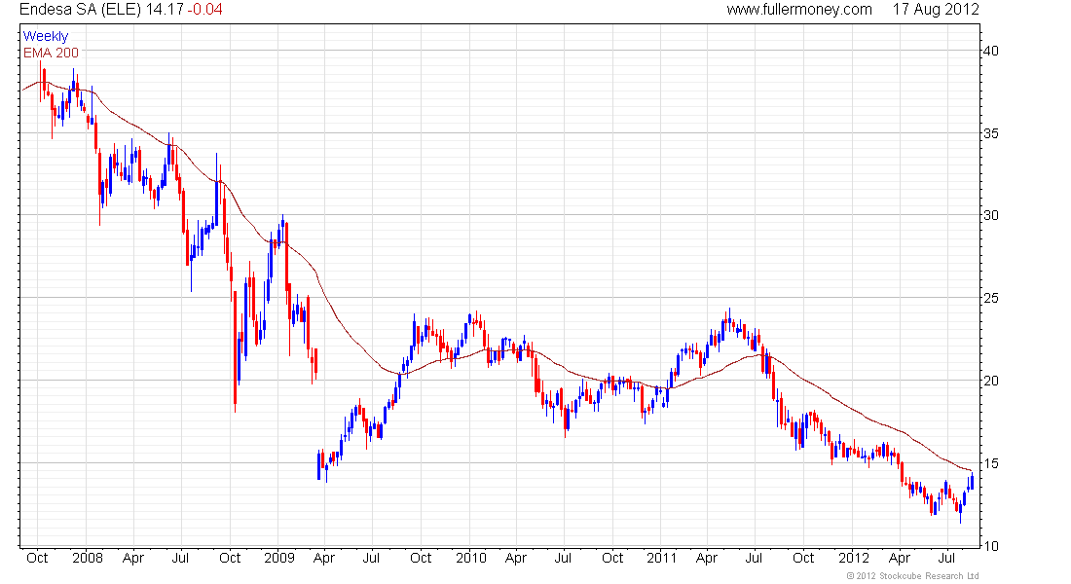Click the last price value 14.17

[x=164, y=10]
